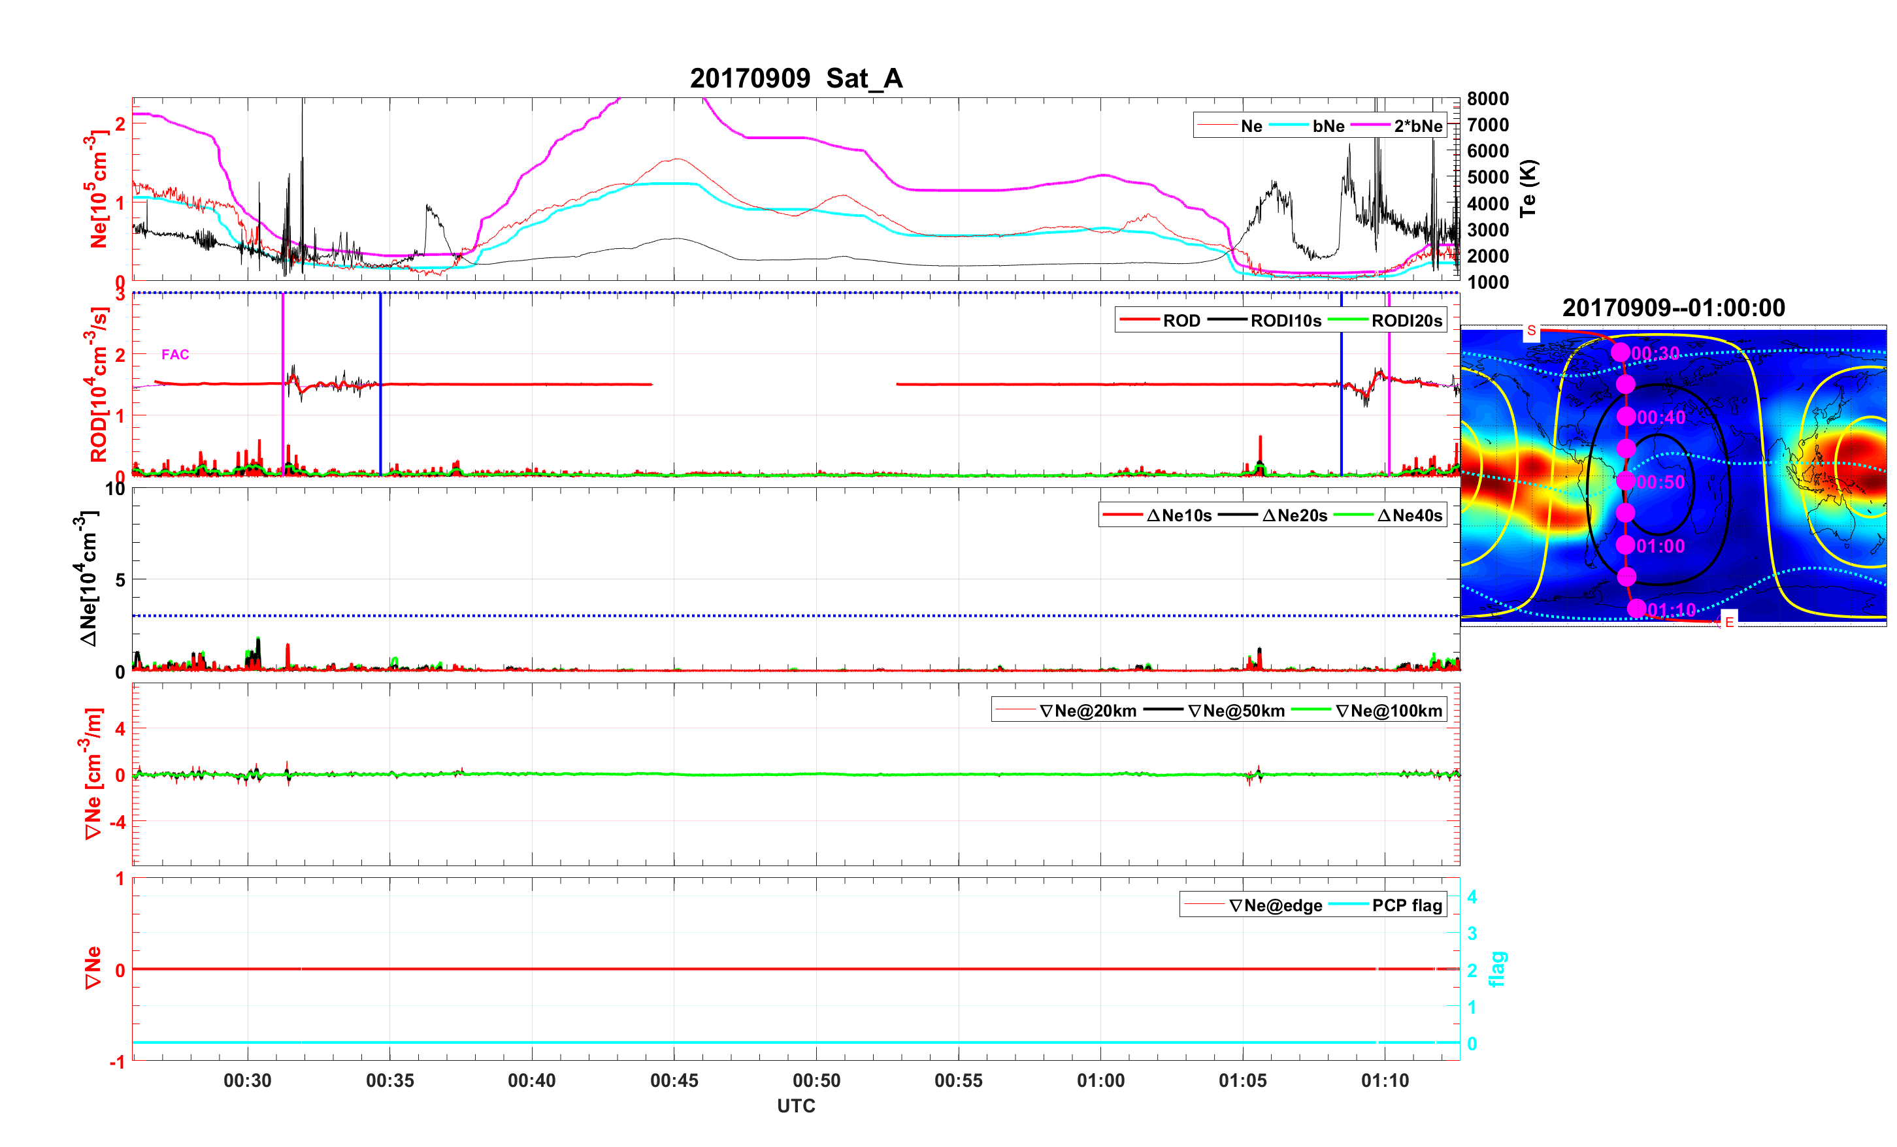Click the 2*bNe legend entry
1897x1147 pixels.
(x=1417, y=126)
